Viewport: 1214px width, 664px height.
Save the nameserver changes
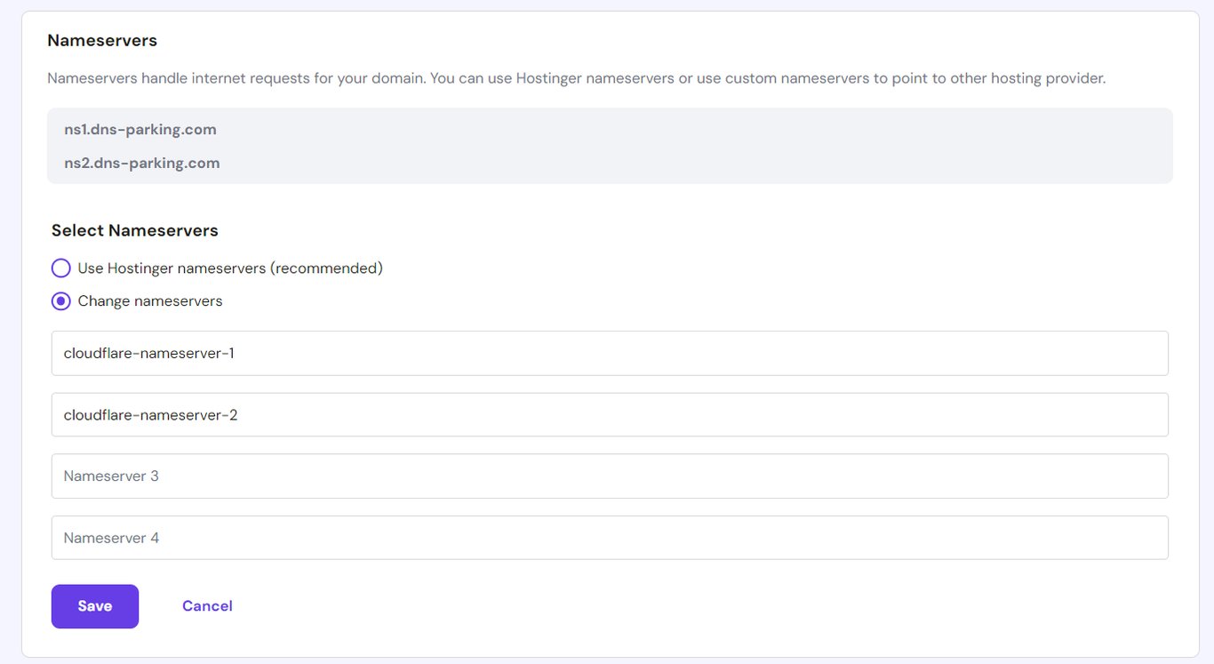pos(94,605)
